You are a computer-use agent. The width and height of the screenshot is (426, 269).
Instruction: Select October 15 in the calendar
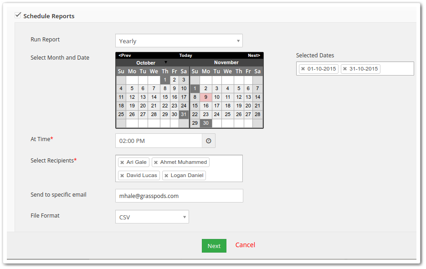(165, 97)
